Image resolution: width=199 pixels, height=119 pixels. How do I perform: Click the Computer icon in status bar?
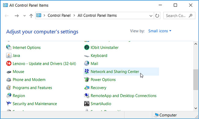pyautogui.click(x=156, y=115)
